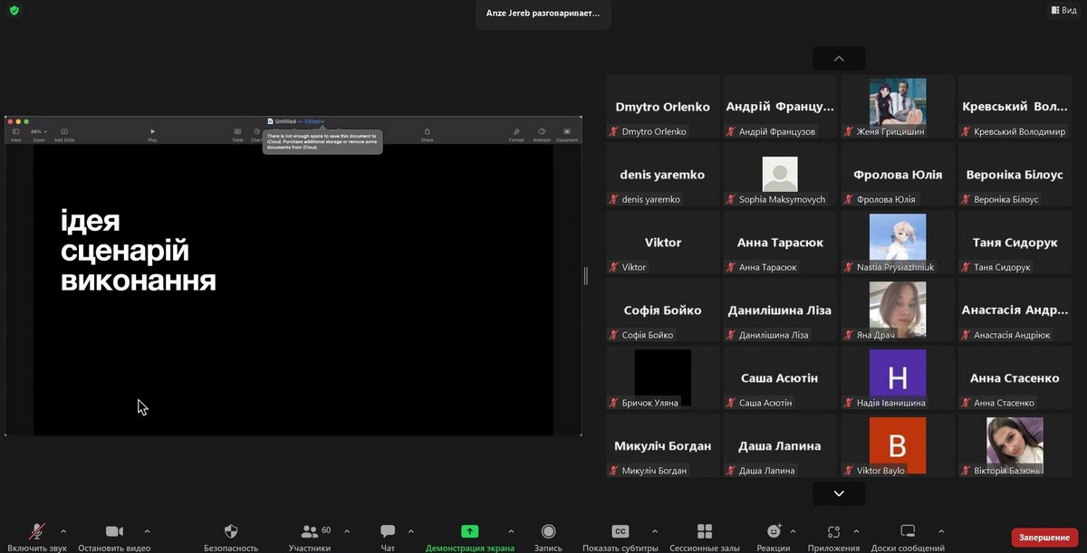Open the Вид view menu
The width and height of the screenshot is (1087, 553).
point(1063,10)
